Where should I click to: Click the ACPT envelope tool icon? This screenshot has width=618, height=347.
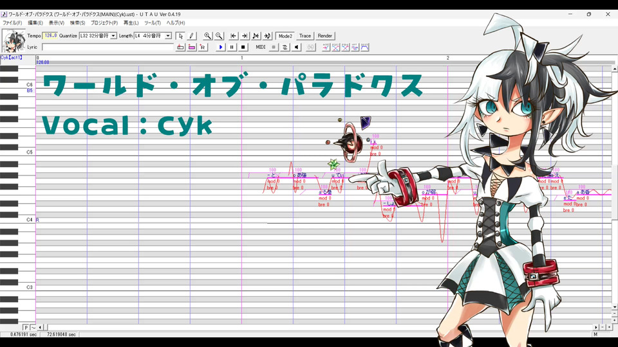(x=326, y=47)
